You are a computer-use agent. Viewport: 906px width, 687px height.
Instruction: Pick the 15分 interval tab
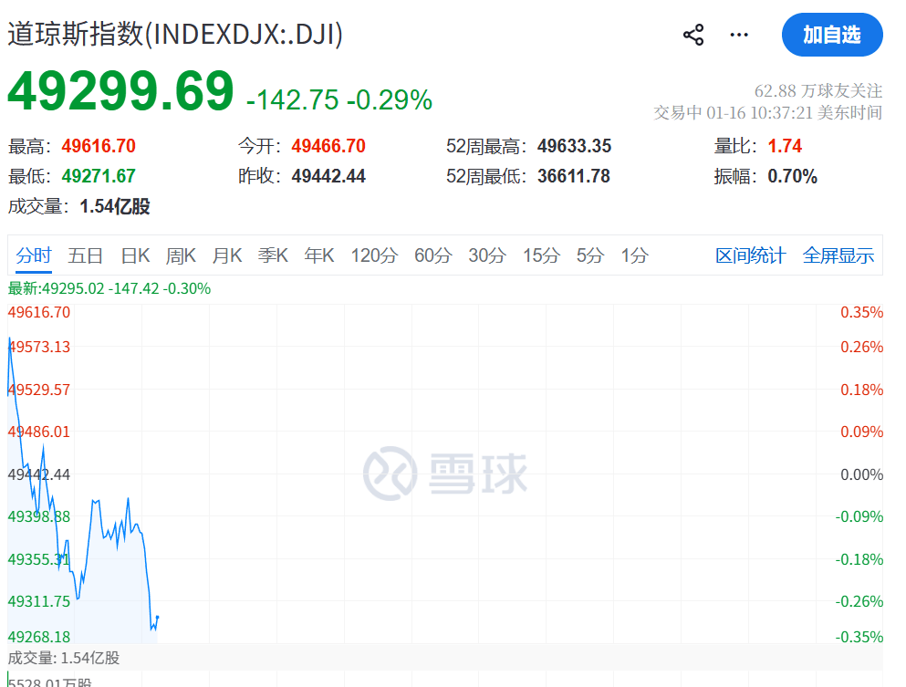pos(541,255)
